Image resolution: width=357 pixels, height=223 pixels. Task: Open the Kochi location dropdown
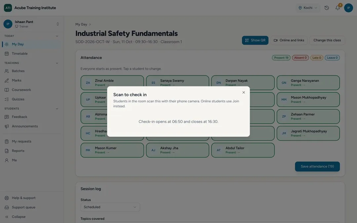(308, 8)
